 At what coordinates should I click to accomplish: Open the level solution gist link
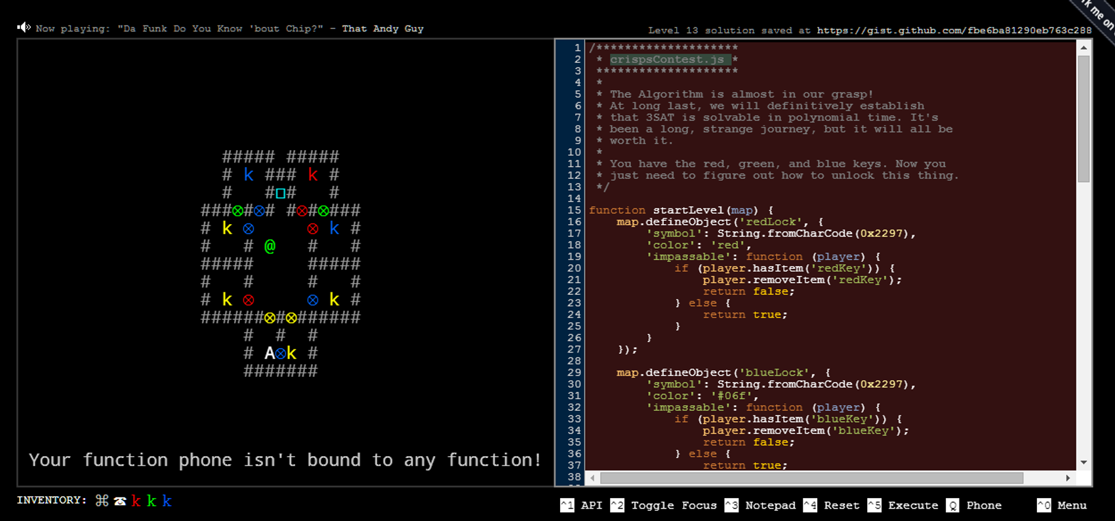954,30
